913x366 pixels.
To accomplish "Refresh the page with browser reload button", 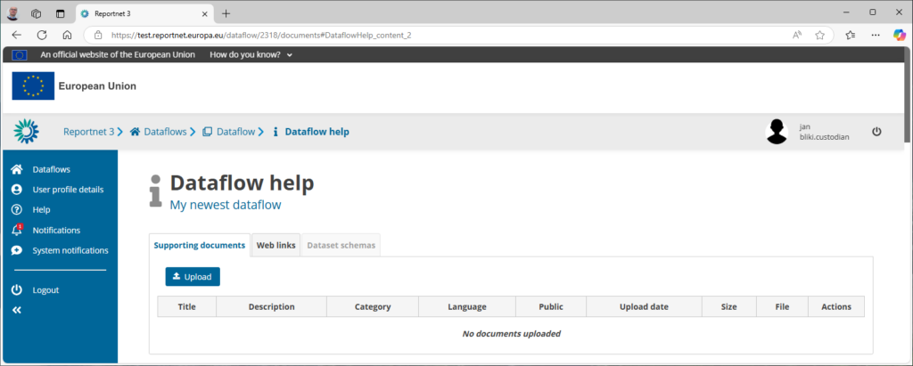I will pos(41,36).
